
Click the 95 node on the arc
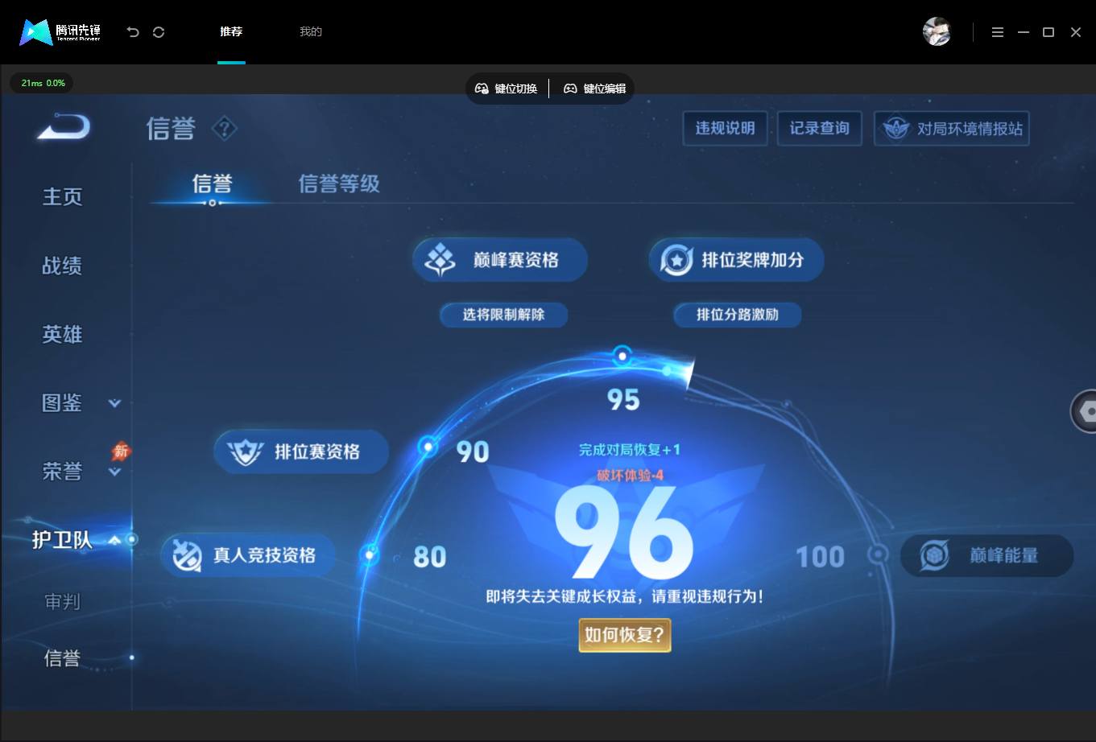coord(622,355)
